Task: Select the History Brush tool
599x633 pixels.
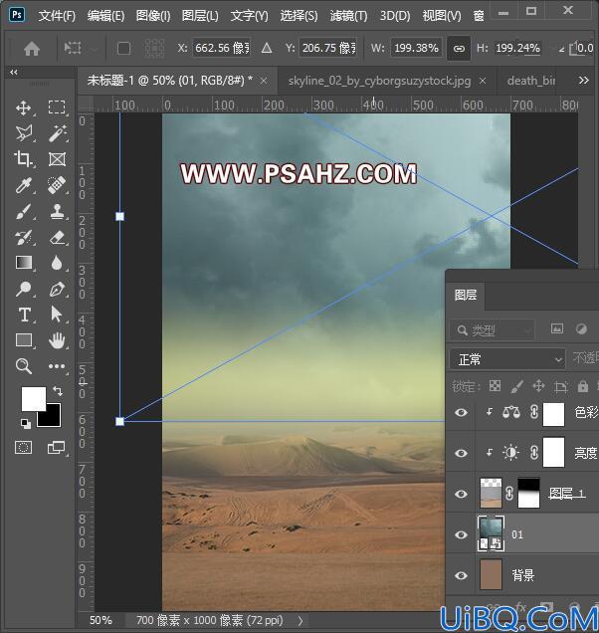Action: pyautogui.click(x=24, y=237)
